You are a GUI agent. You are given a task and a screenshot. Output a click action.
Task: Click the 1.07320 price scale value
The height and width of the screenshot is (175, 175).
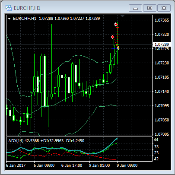point(162,35)
